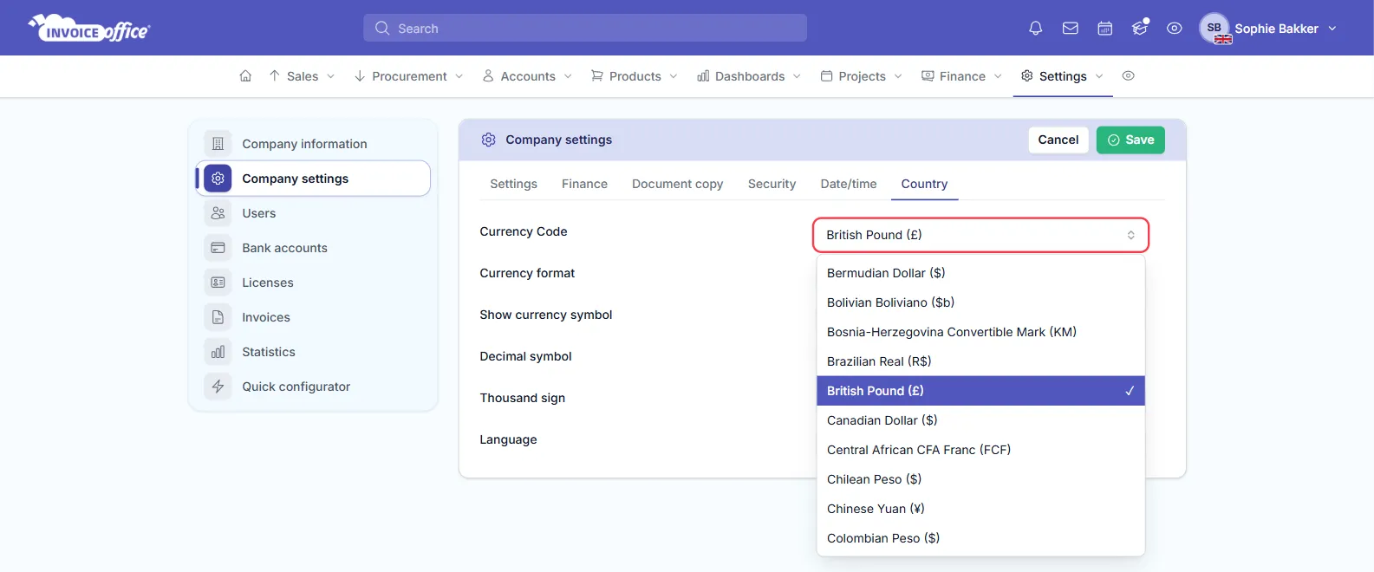
Task: Go to the home icon in nav bar
Action: 245,76
